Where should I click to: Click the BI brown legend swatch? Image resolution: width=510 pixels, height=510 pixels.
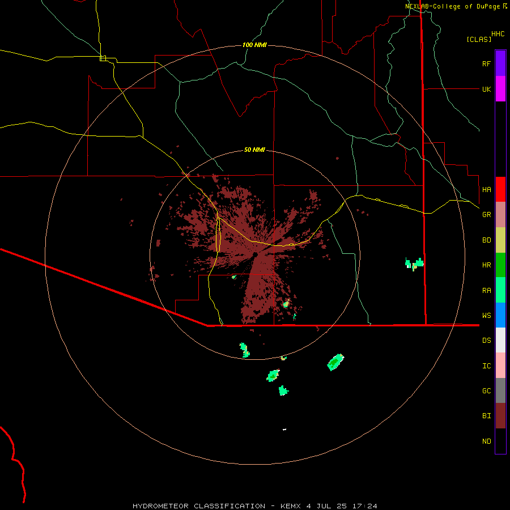coord(500,416)
